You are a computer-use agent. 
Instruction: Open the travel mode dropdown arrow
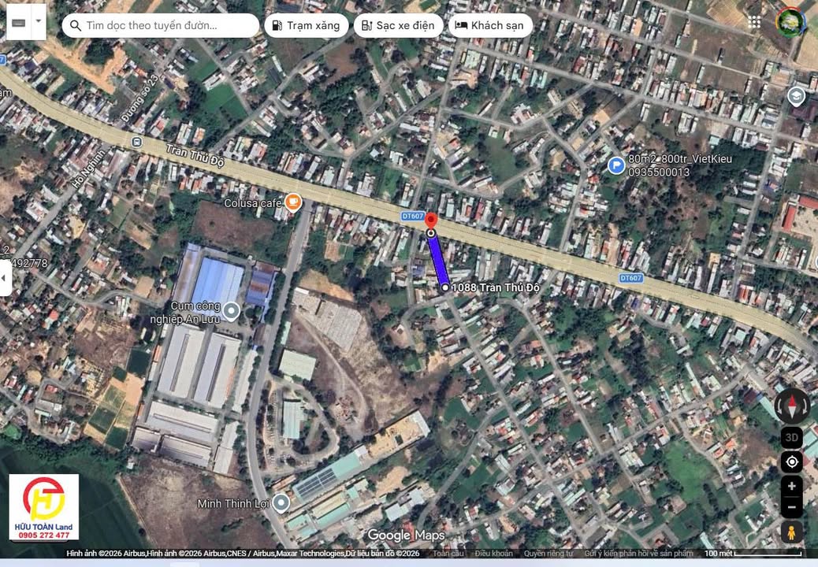tap(39, 23)
